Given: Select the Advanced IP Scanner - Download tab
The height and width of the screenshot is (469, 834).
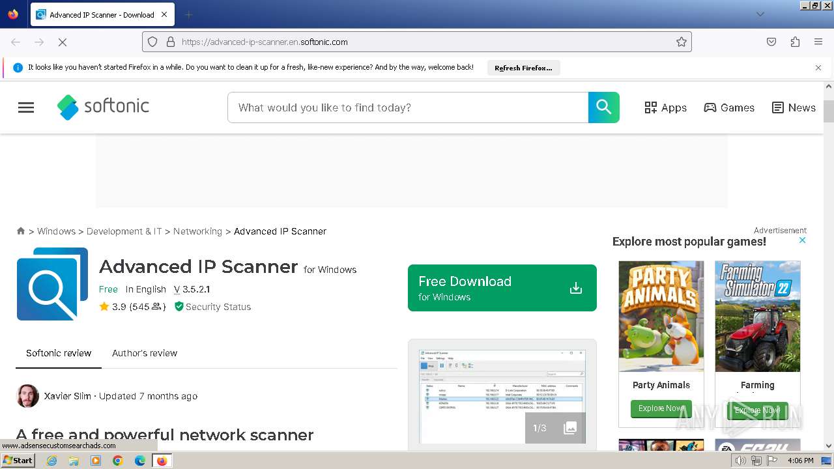Looking at the screenshot, I should (x=102, y=14).
